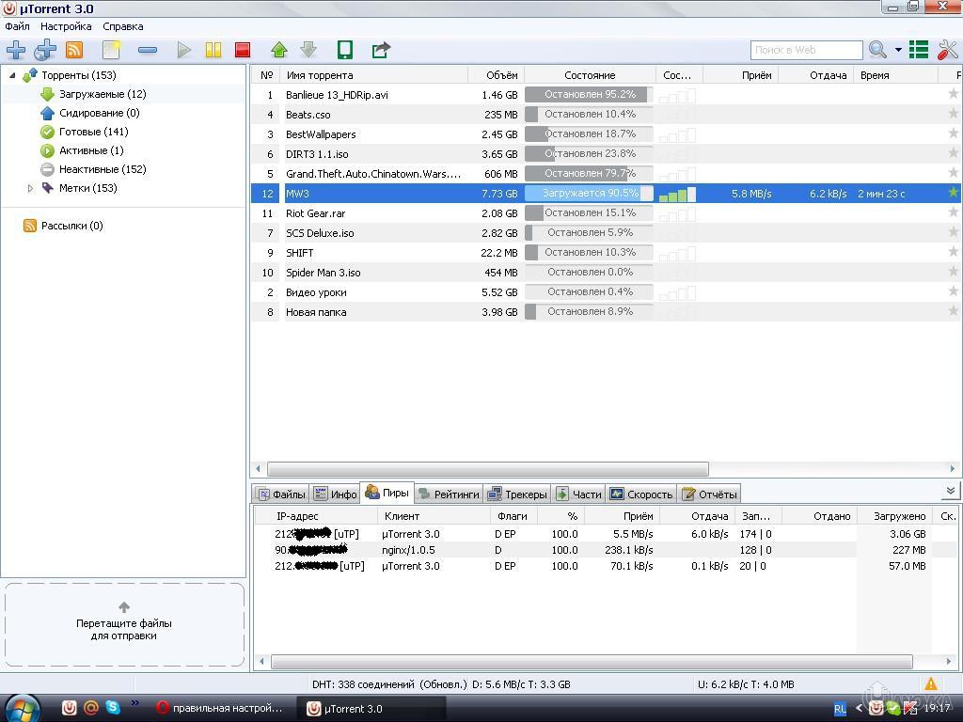Toggle star for DIRT3 1.1.iso row
The height and width of the screenshot is (722, 963).
click(953, 152)
